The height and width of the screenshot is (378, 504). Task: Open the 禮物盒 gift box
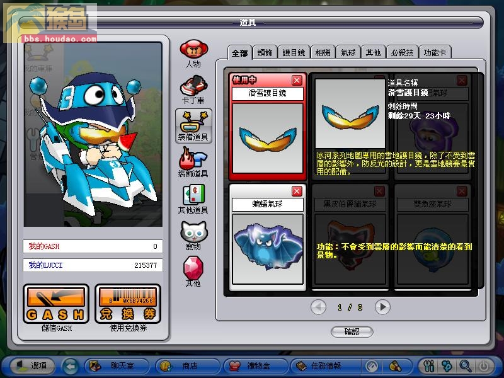[x=256, y=365]
